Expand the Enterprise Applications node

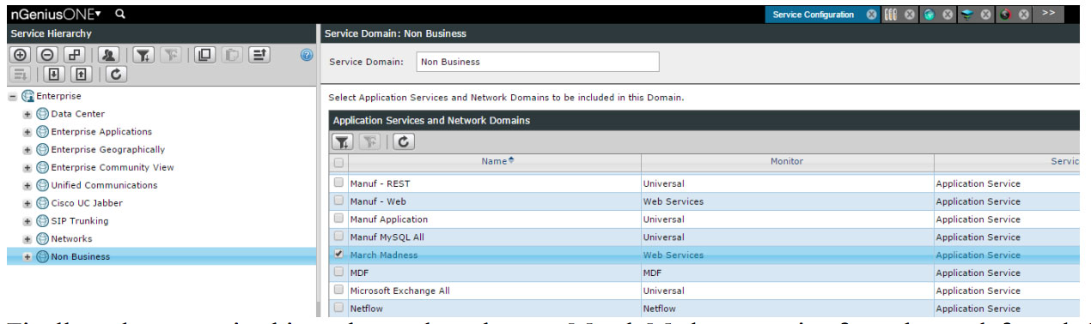27,132
